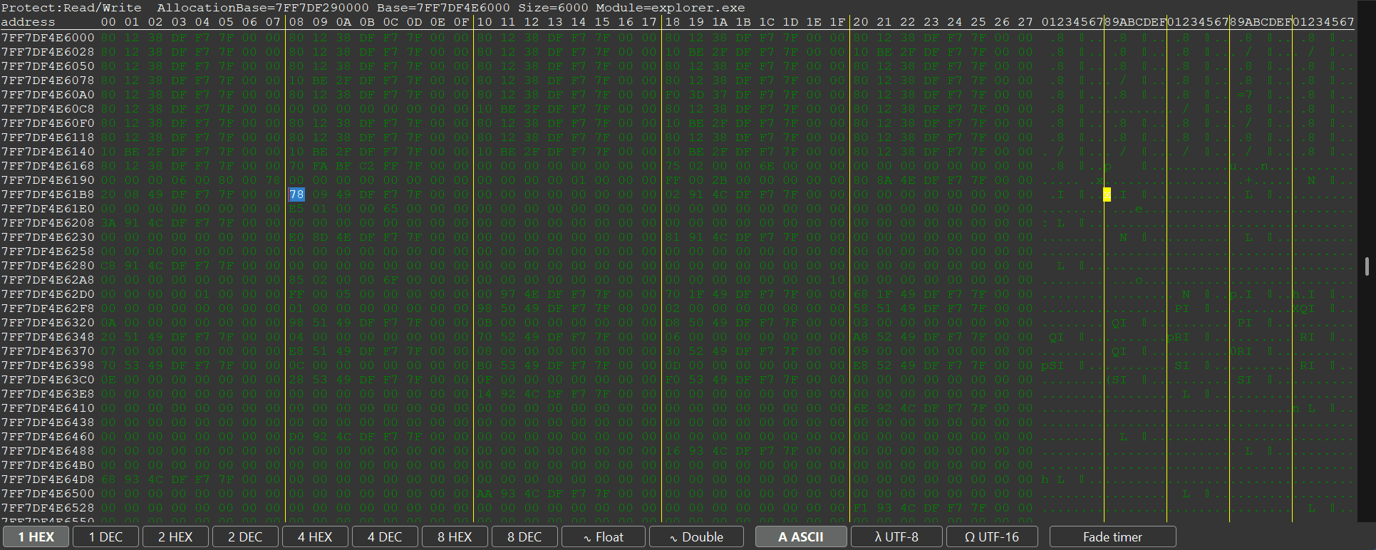Viewport: 1376px width, 550px height.
Task: Click byte 2B in row 7FF7DF4E6190
Action: 720,180
